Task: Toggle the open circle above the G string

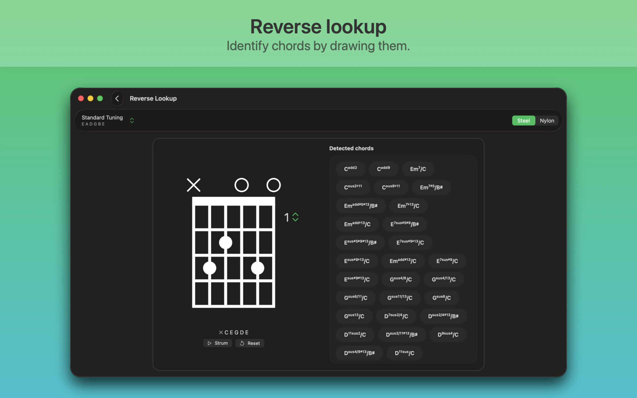Action: pos(242,185)
